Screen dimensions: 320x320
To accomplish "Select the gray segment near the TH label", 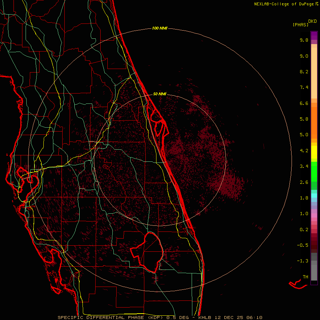I will click(314, 274).
